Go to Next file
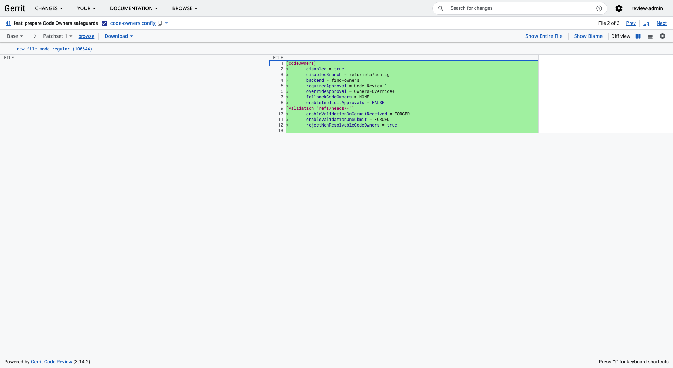The image size is (673, 368). pyautogui.click(x=661, y=23)
